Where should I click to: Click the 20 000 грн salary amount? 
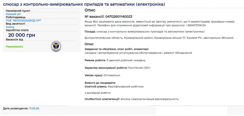[x=22, y=35]
